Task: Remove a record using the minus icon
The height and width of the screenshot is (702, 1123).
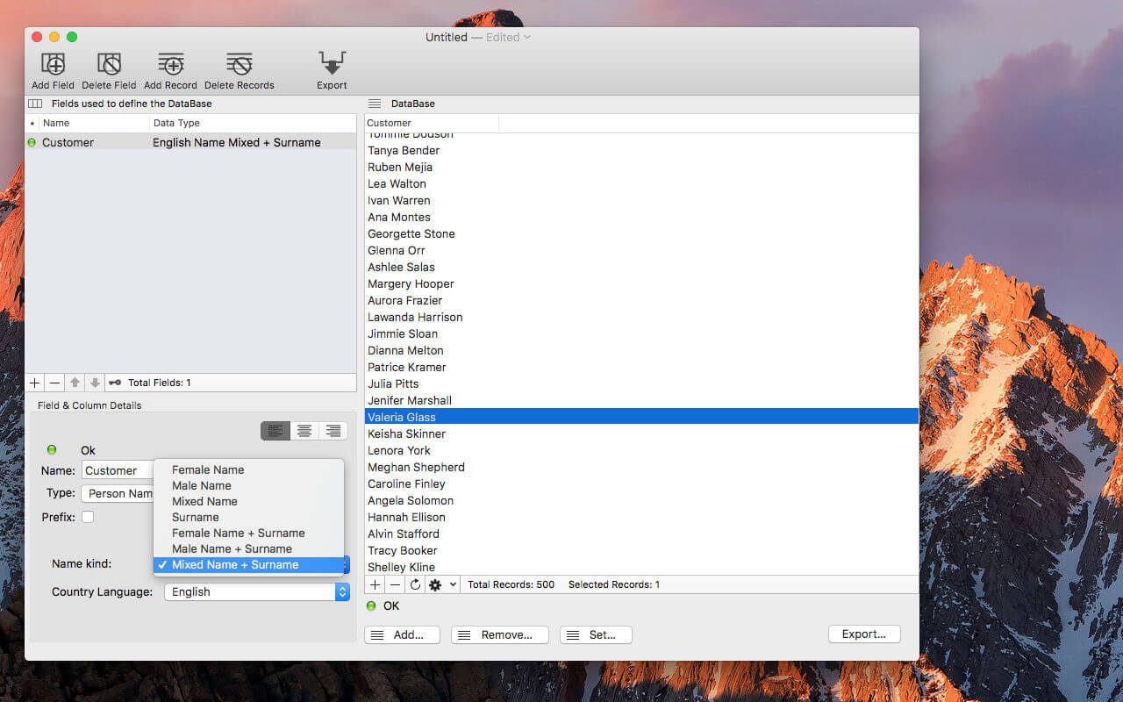Action: tap(392, 584)
